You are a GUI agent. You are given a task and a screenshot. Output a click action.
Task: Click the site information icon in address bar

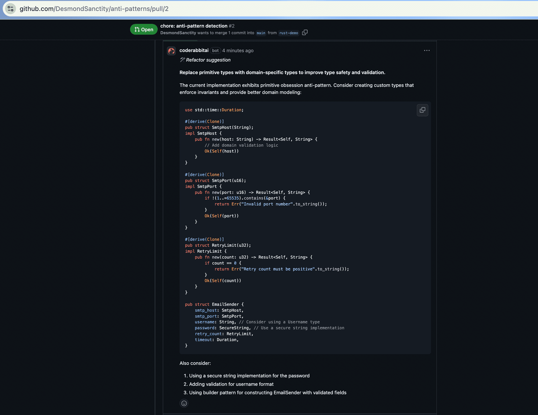pyautogui.click(x=10, y=9)
